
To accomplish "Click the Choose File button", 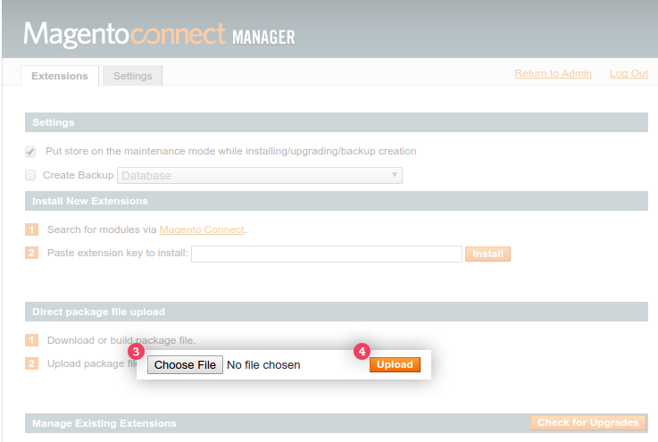I will tap(185, 365).
